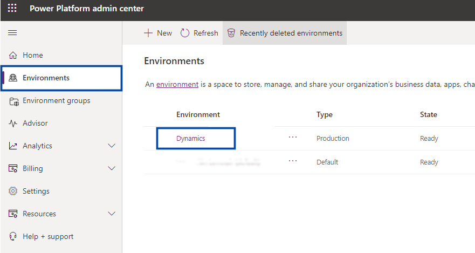Click the recycle bin icon in toolbar
Viewport: 475px width, 253px height.
pyautogui.click(x=231, y=33)
